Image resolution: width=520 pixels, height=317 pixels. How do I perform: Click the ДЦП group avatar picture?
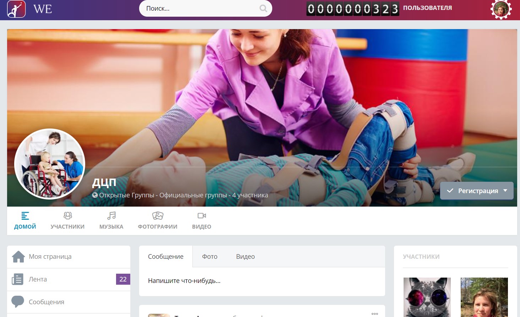click(50, 164)
